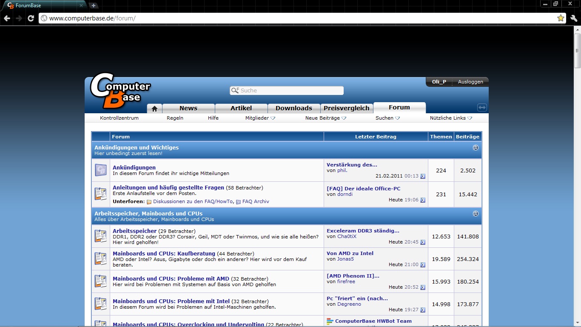Go to last post by phil.
The width and height of the screenshot is (581, 327).
(x=423, y=176)
